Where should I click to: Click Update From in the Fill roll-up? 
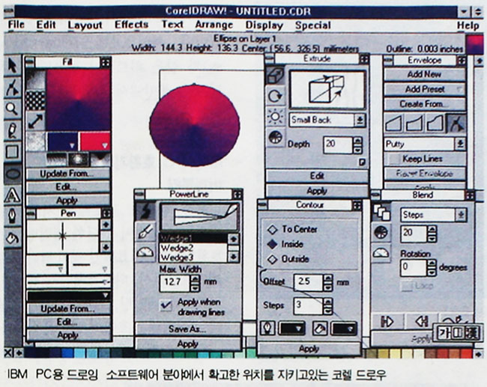coord(68,174)
